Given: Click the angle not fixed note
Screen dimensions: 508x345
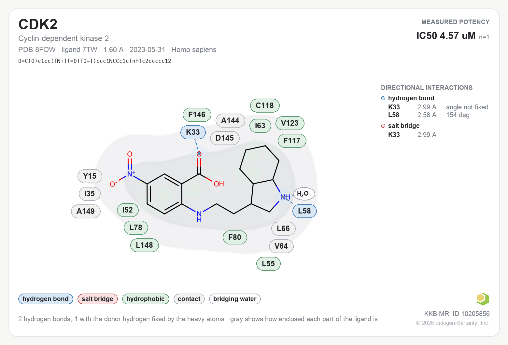Looking at the screenshot, I should point(467,107).
